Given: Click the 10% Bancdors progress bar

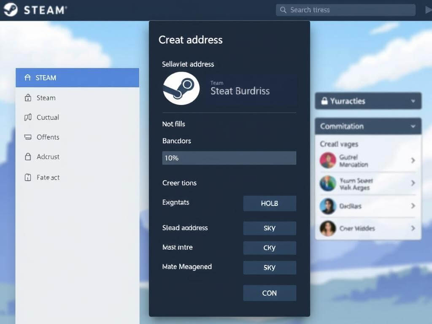Looking at the screenshot, I should [229, 158].
